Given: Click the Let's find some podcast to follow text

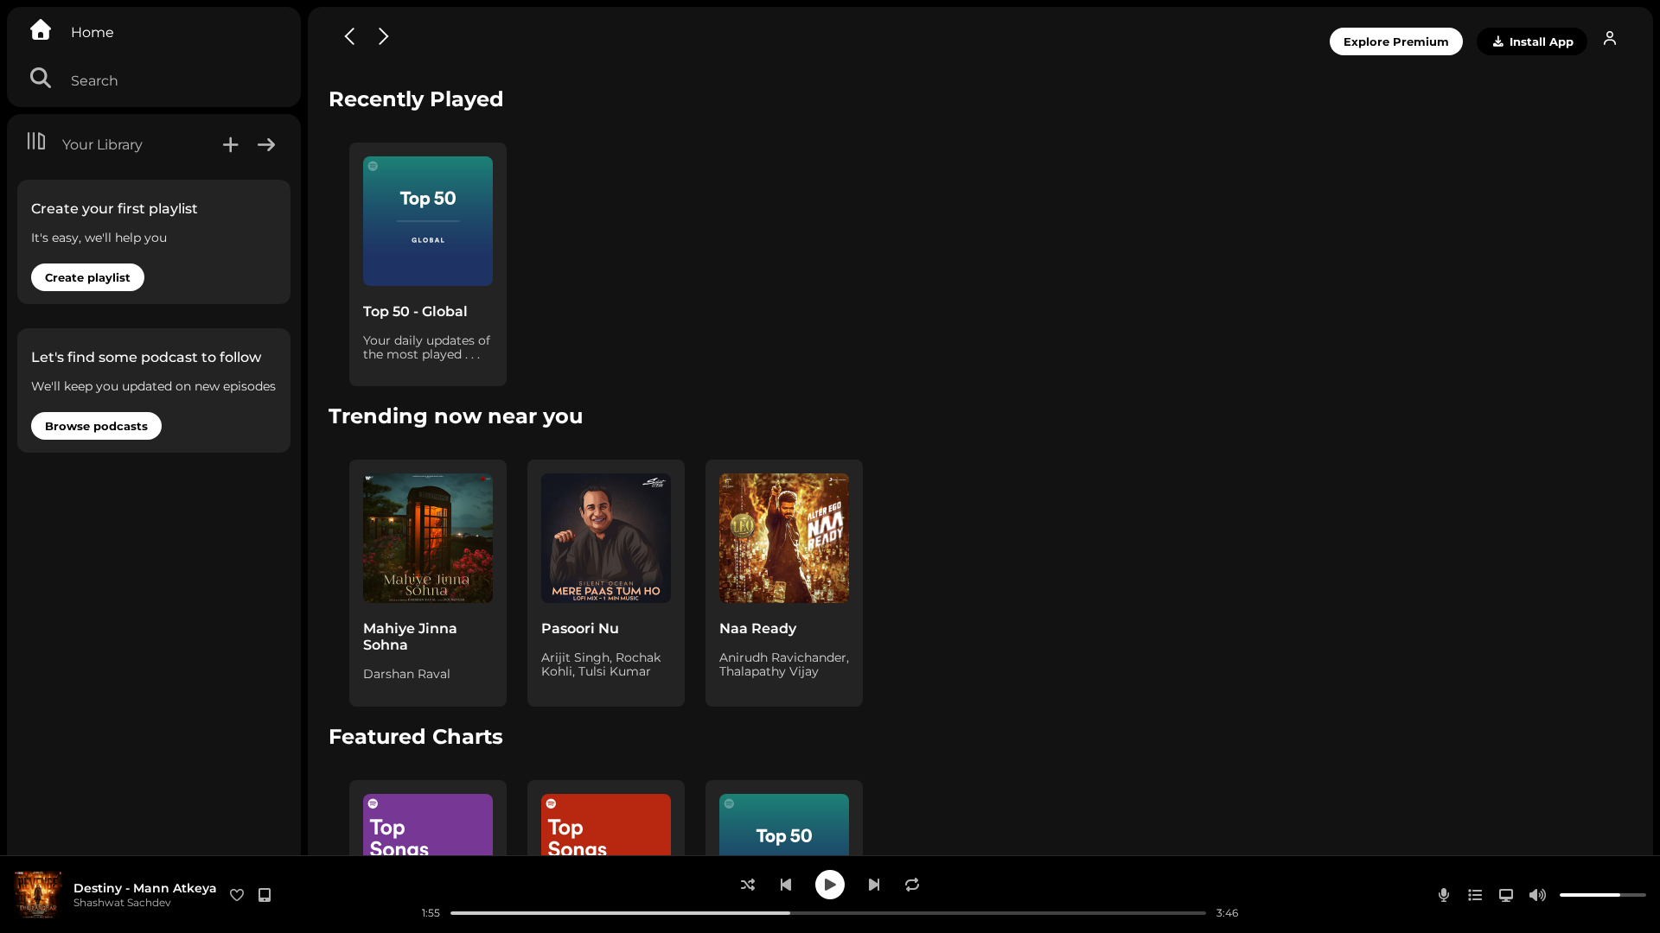Looking at the screenshot, I should [x=146, y=357].
